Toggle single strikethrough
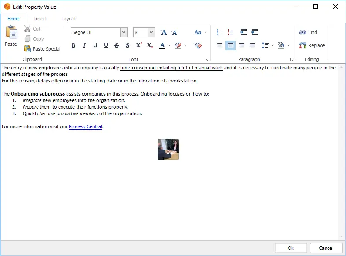 click(x=117, y=45)
